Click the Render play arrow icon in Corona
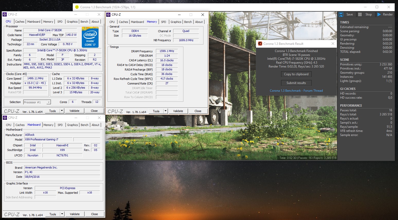 tap(379, 14)
